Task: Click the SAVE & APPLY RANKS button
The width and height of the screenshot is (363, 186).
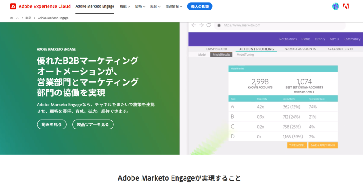Action: pyautogui.click(x=323, y=145)
